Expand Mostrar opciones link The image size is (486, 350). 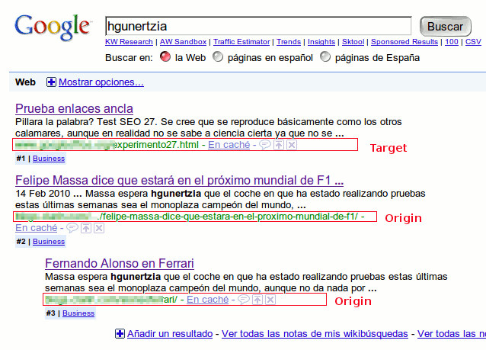pyautogui.click(x=101, y=82)
